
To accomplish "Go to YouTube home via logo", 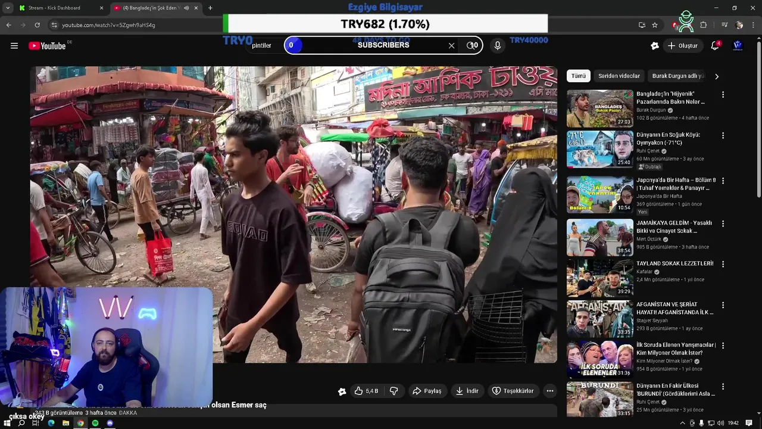I will 47,46.
